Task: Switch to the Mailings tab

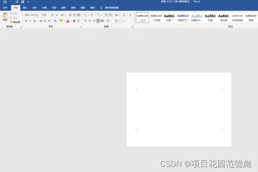Action: click(63, 8)
